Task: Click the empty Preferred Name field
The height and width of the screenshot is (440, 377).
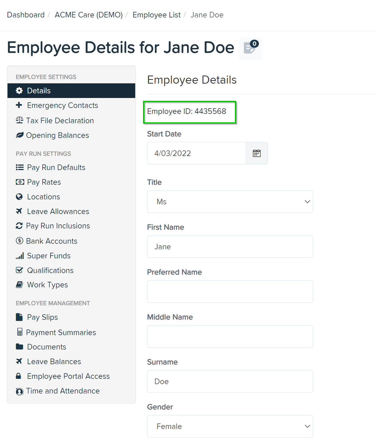Action: click(x=230, y=291)
